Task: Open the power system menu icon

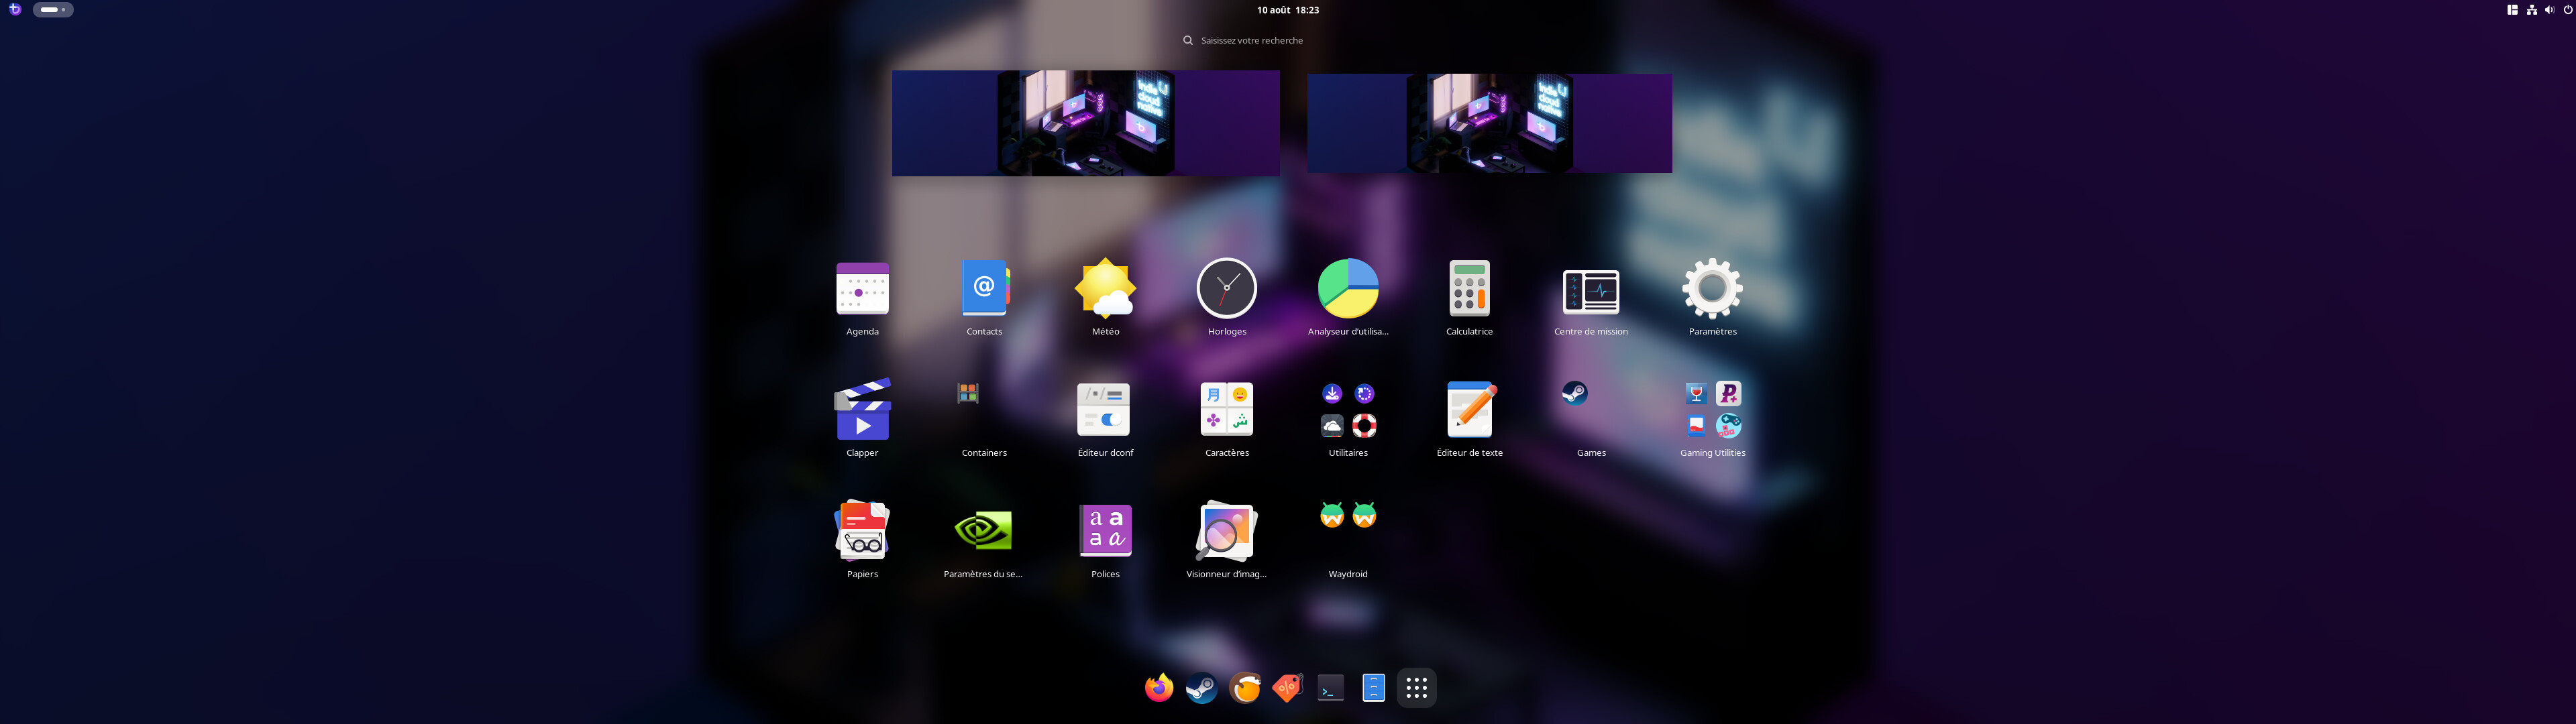Action: pyautogui.click(x=2567, y=10)
